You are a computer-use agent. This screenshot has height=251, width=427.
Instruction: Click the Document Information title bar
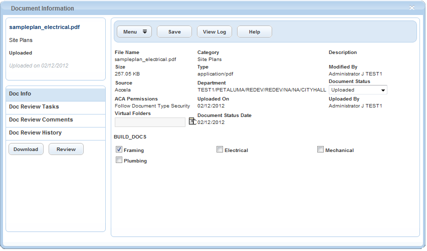tap(200, 8)
